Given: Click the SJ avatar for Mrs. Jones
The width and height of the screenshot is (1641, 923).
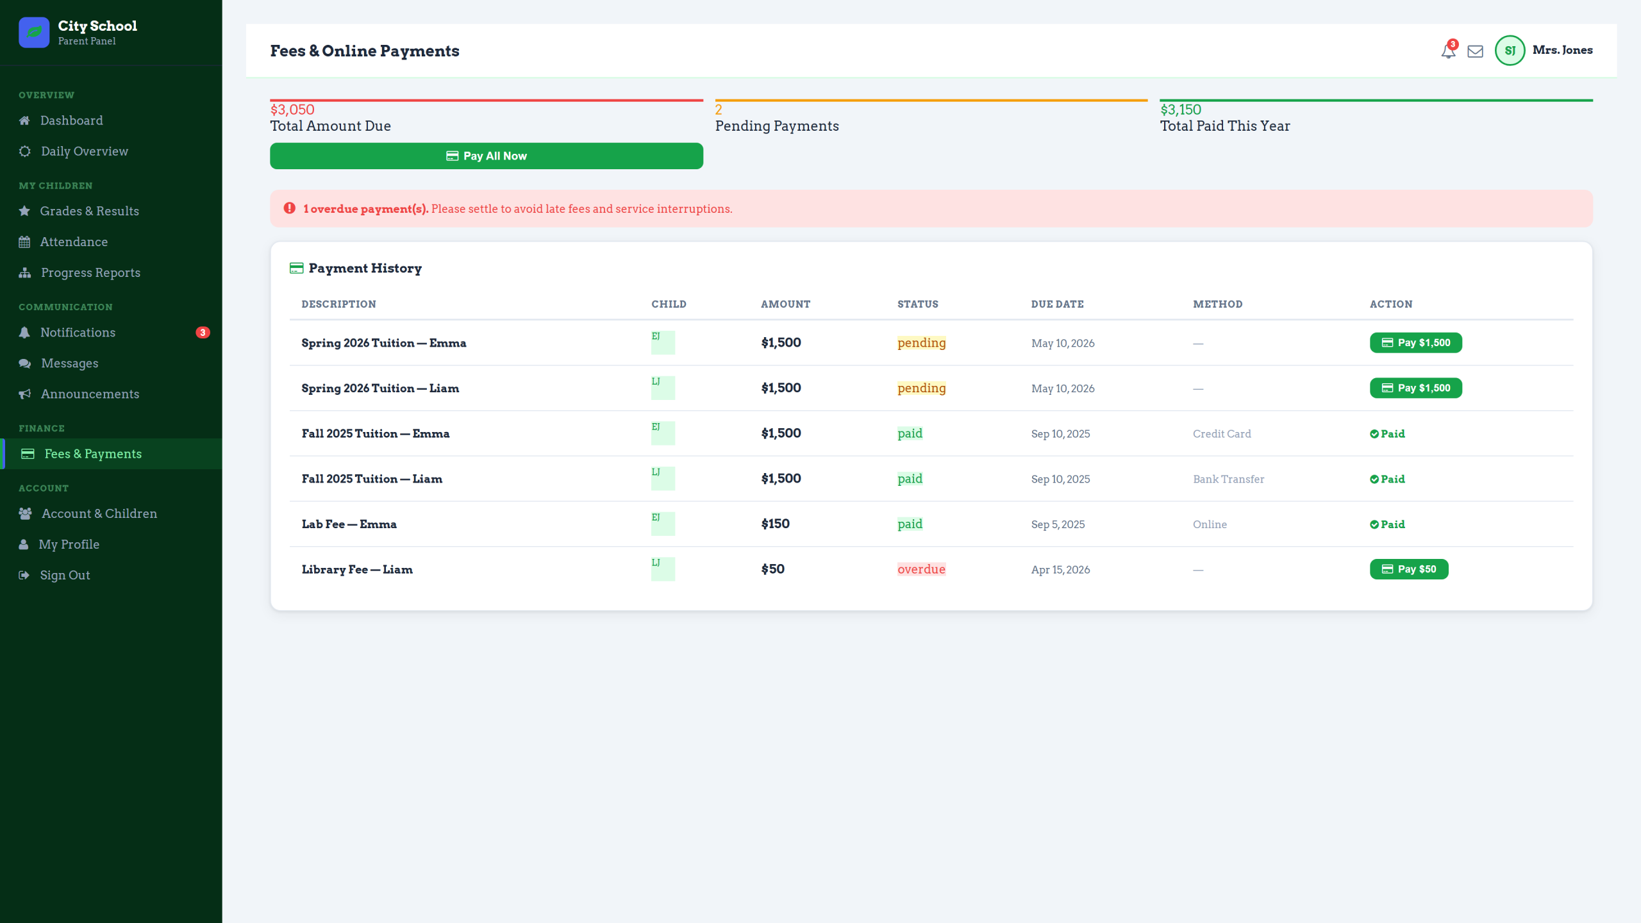Looking at the screenshot, I should click(1510, 51).
